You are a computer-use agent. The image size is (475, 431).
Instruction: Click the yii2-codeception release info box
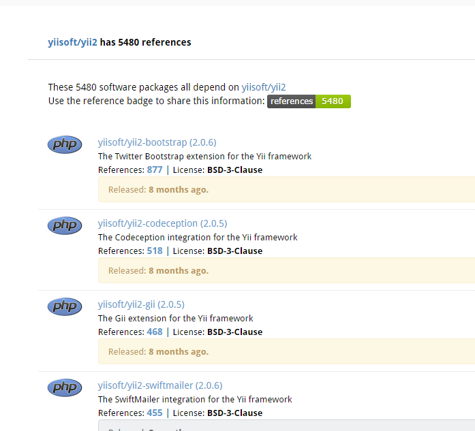click(x=286, y=270)
